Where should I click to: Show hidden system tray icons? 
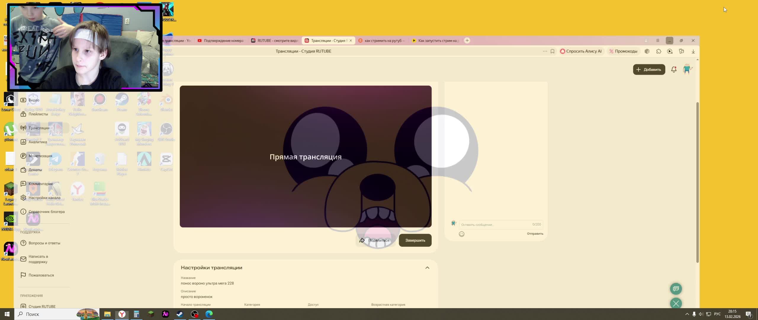point(687,314)
